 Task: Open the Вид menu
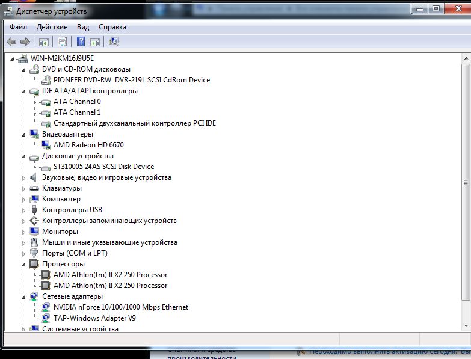point(83,27)
